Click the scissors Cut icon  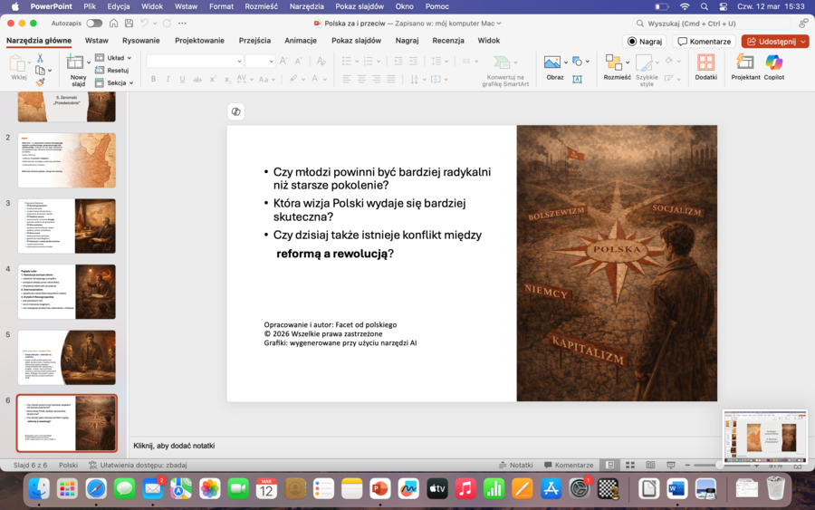click(40, 58)
